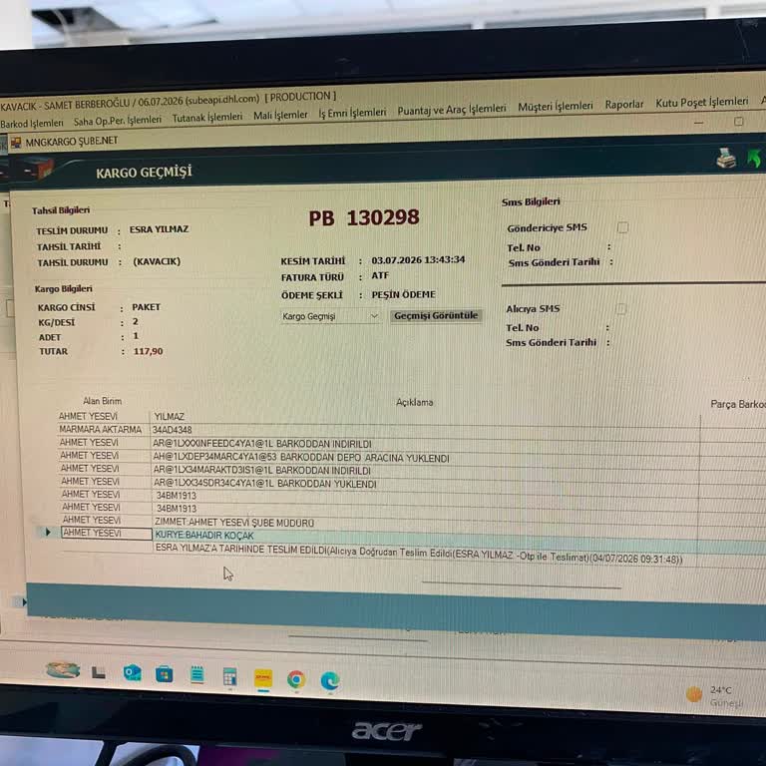Click the KARGO GEÇMİŞİ title
The width and height of the screenshot is (766, 766).
coord(144,173)
